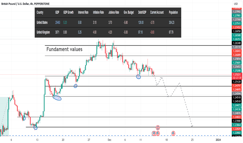
Task: Click the black price label 1.26950
Action: (x=237, y=31)
